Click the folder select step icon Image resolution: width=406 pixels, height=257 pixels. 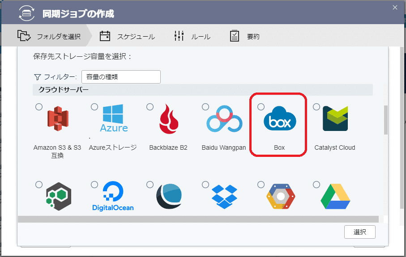coord(24,36)
